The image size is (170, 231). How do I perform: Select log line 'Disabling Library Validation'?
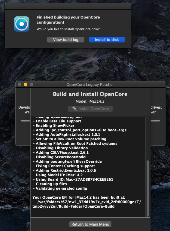(x=60, y=148)
